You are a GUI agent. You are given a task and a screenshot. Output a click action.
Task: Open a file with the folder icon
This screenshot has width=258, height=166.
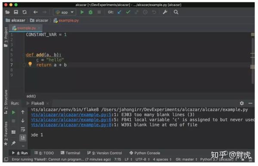point(7,12)
